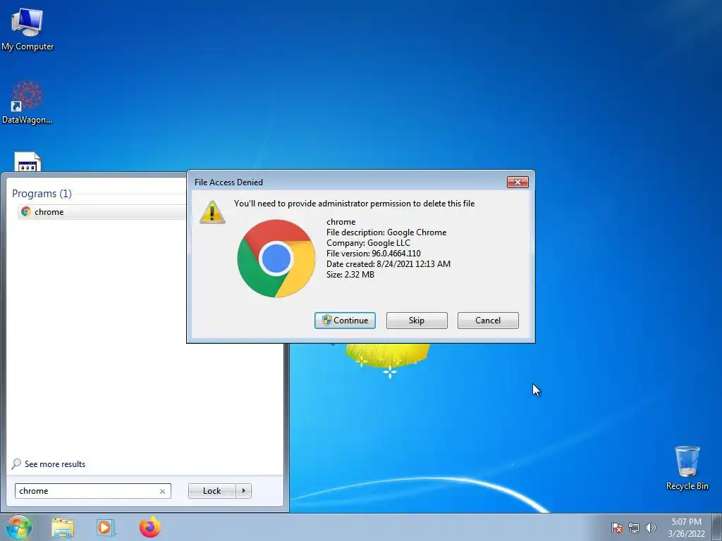Open the Recycle Bin icon

click(687, 468)
